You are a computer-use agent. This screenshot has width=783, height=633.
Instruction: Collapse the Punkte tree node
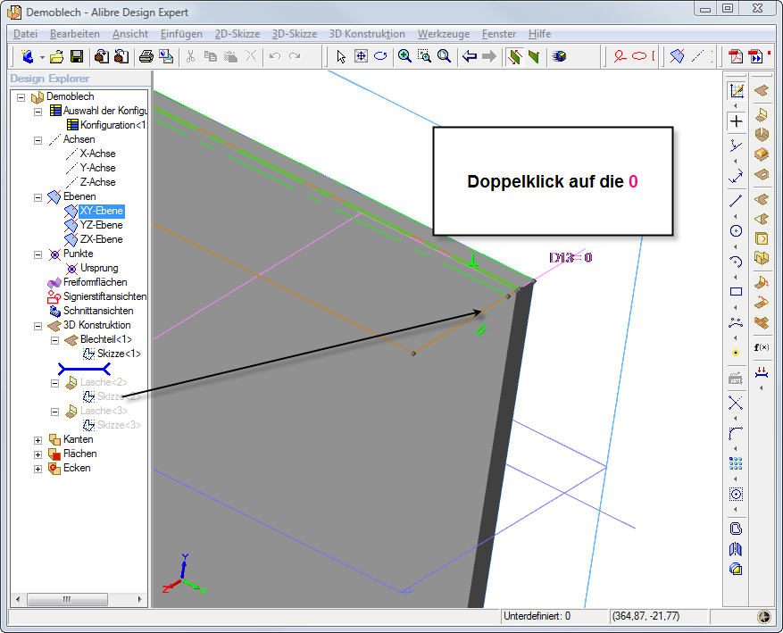pos(38,254)
